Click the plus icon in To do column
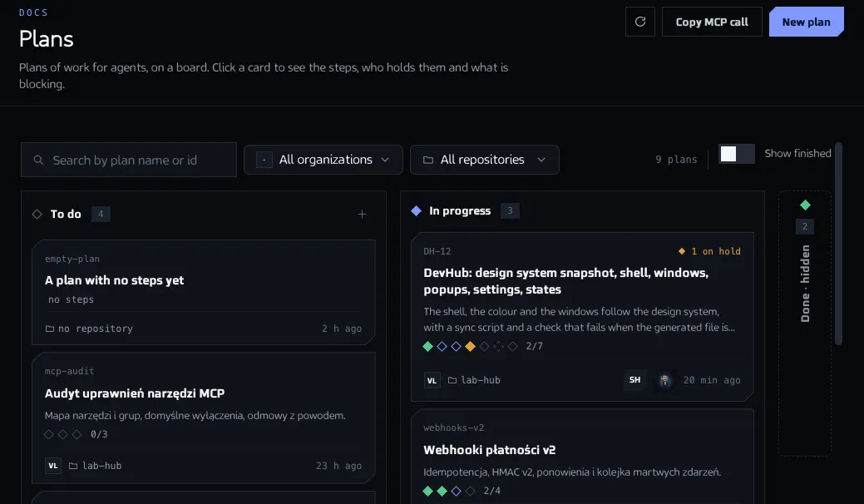This screenshot has height=504, width=864. click(x=362, y=215)
